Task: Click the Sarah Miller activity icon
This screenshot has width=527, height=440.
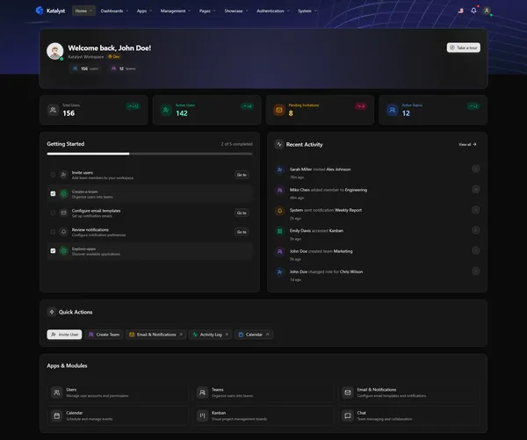Action: click(279, 170)
